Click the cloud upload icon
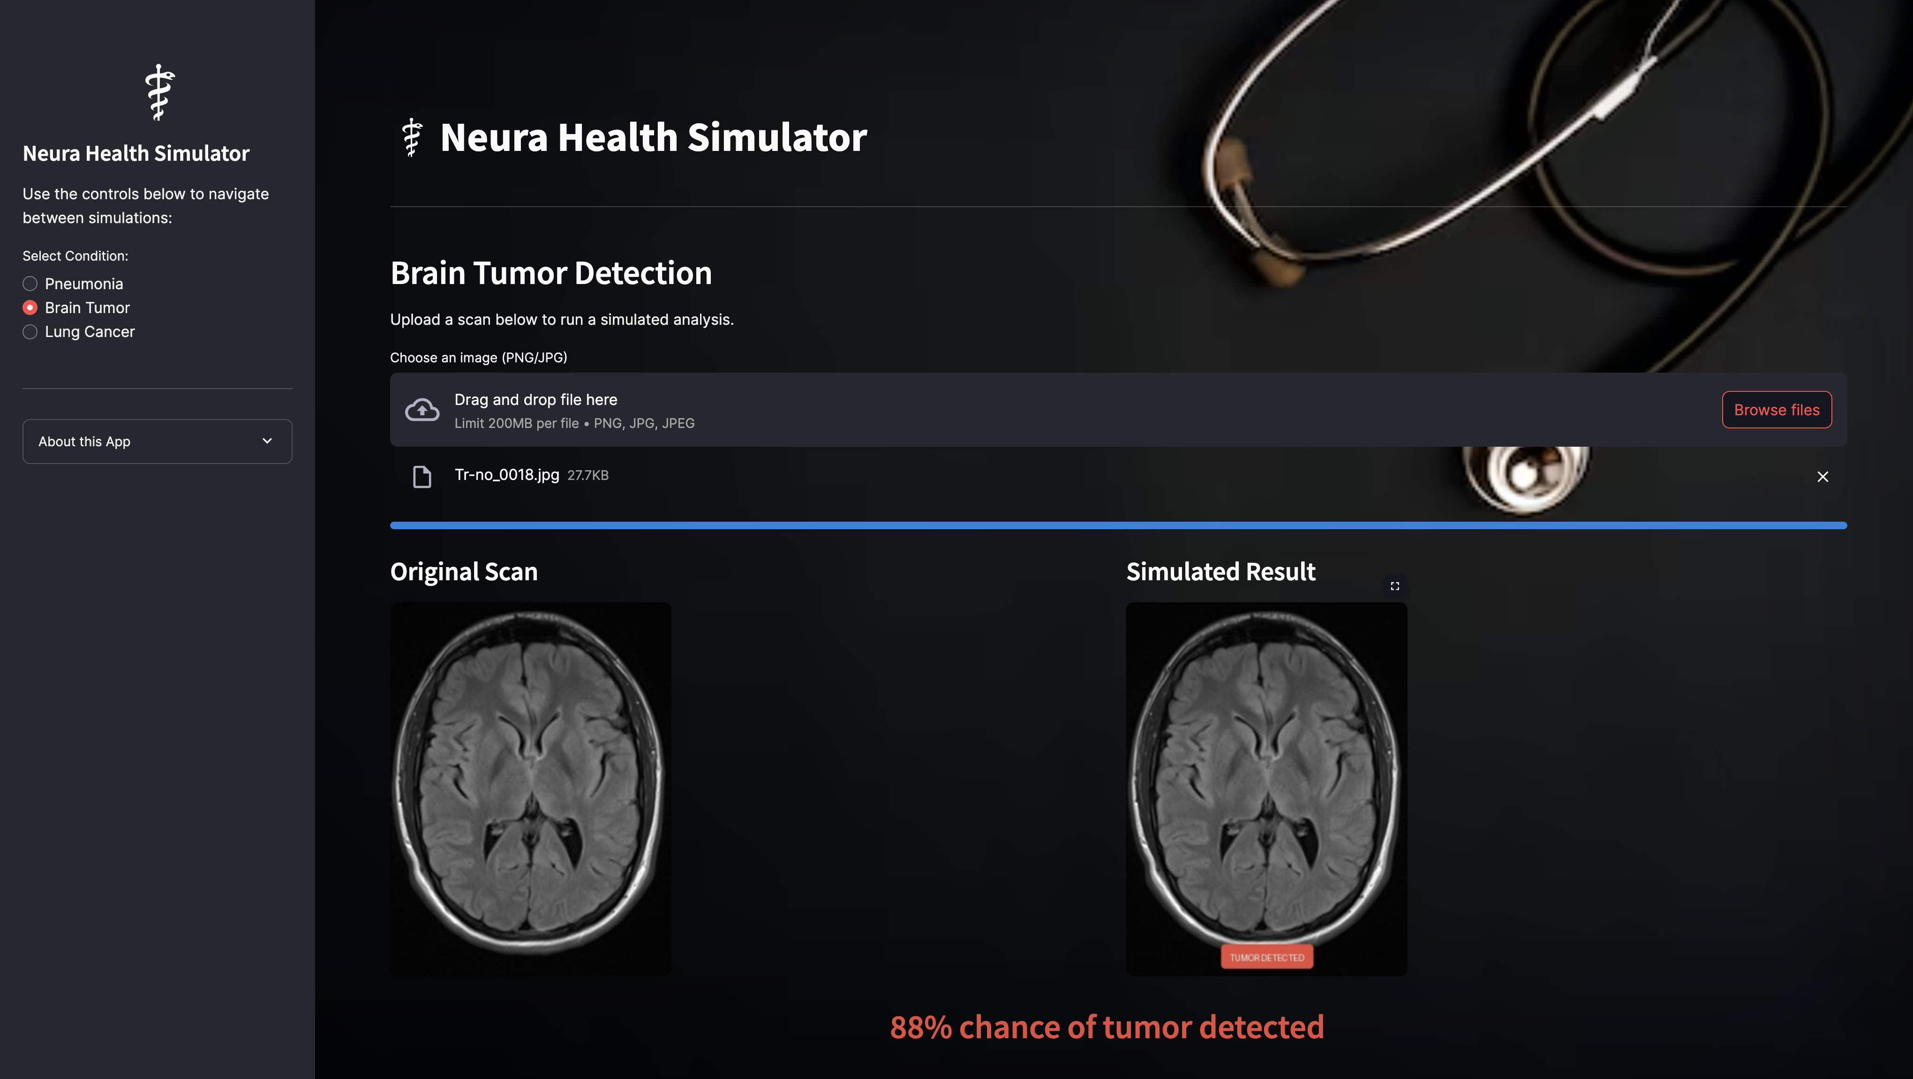This screenshot has height=1079, width=1913. point(422,410)
